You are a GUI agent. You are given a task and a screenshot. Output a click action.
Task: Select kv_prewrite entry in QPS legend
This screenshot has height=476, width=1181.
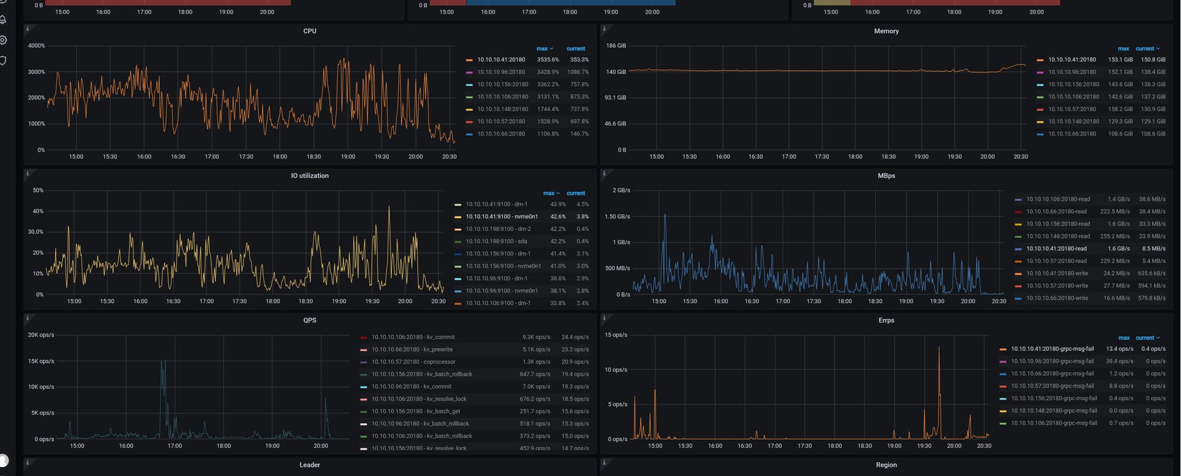coord(412,349)
